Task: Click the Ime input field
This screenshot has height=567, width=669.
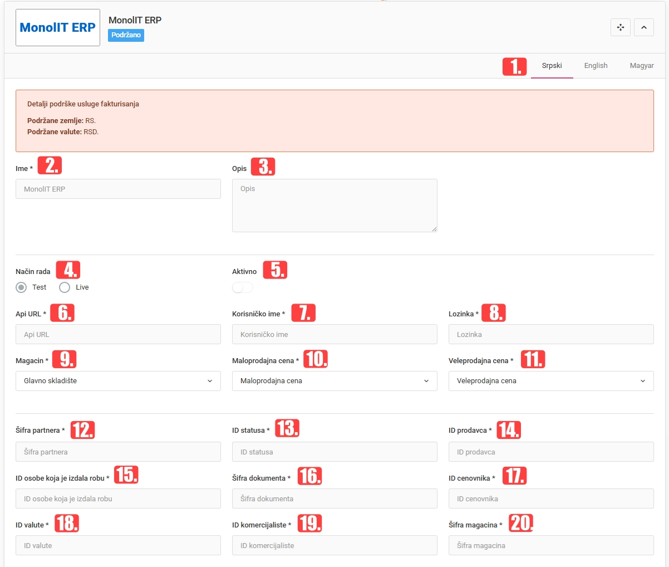Action: 118,189
